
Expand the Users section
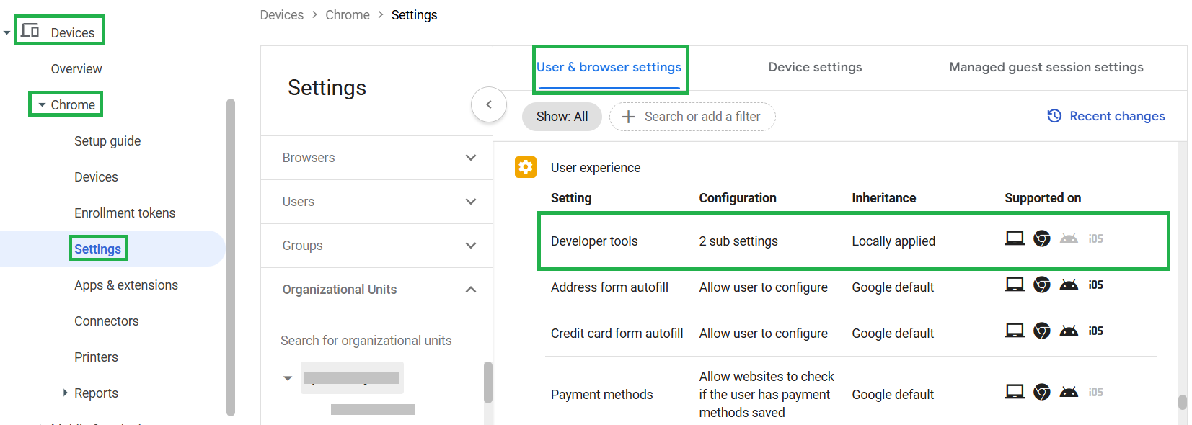coord(471,202)
